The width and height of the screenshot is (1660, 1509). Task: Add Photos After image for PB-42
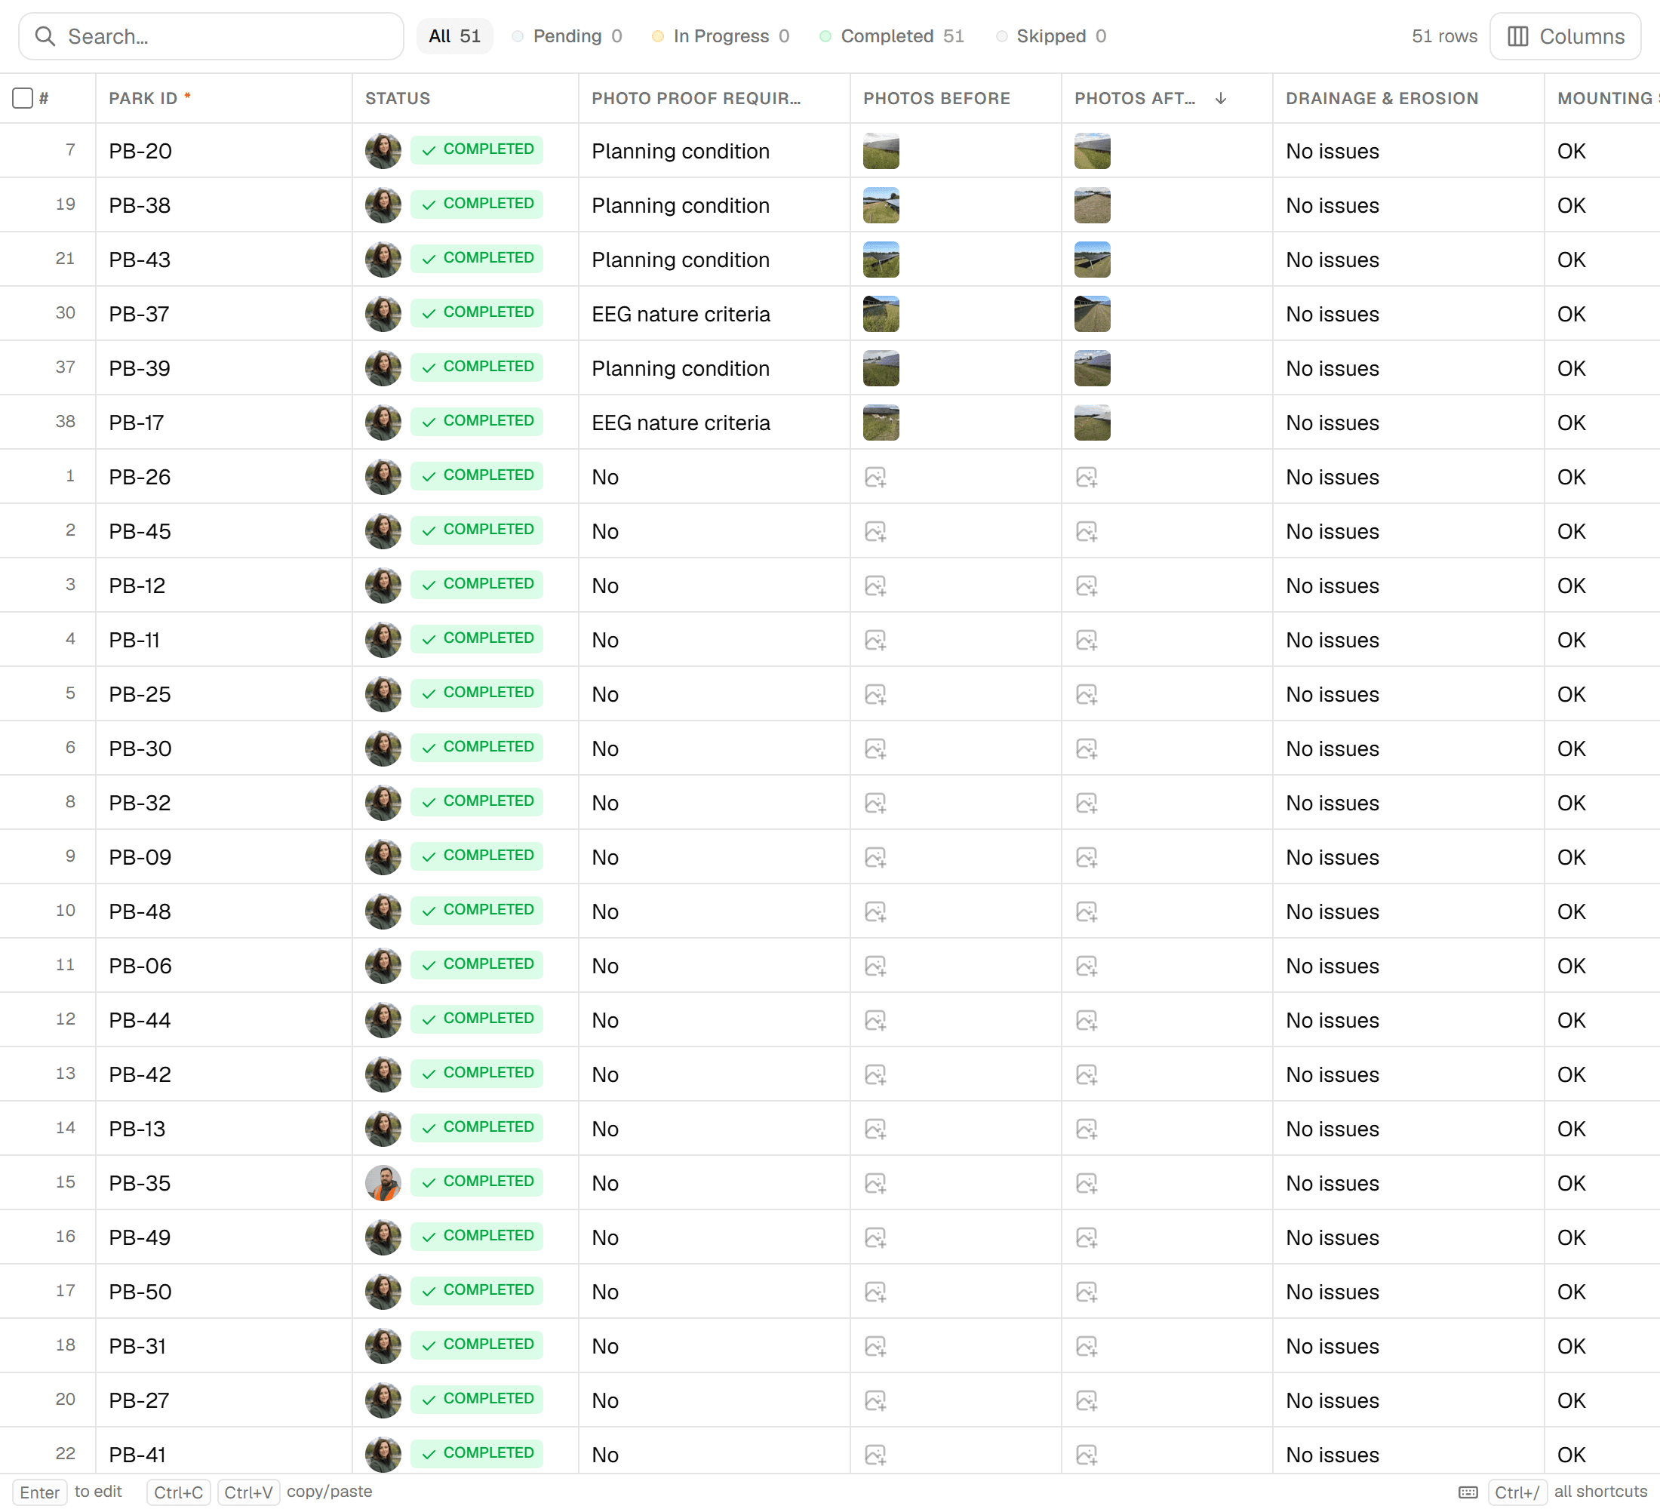point(1087,1074)
